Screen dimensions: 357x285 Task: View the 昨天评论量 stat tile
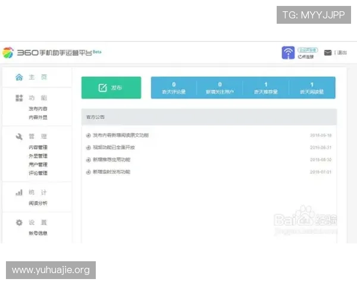pyautogui.click(x=174, y=88)
